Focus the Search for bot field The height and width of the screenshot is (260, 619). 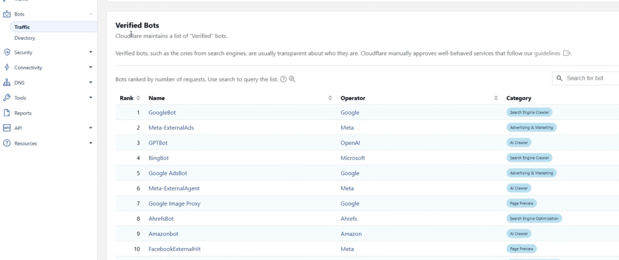(586, 78)
